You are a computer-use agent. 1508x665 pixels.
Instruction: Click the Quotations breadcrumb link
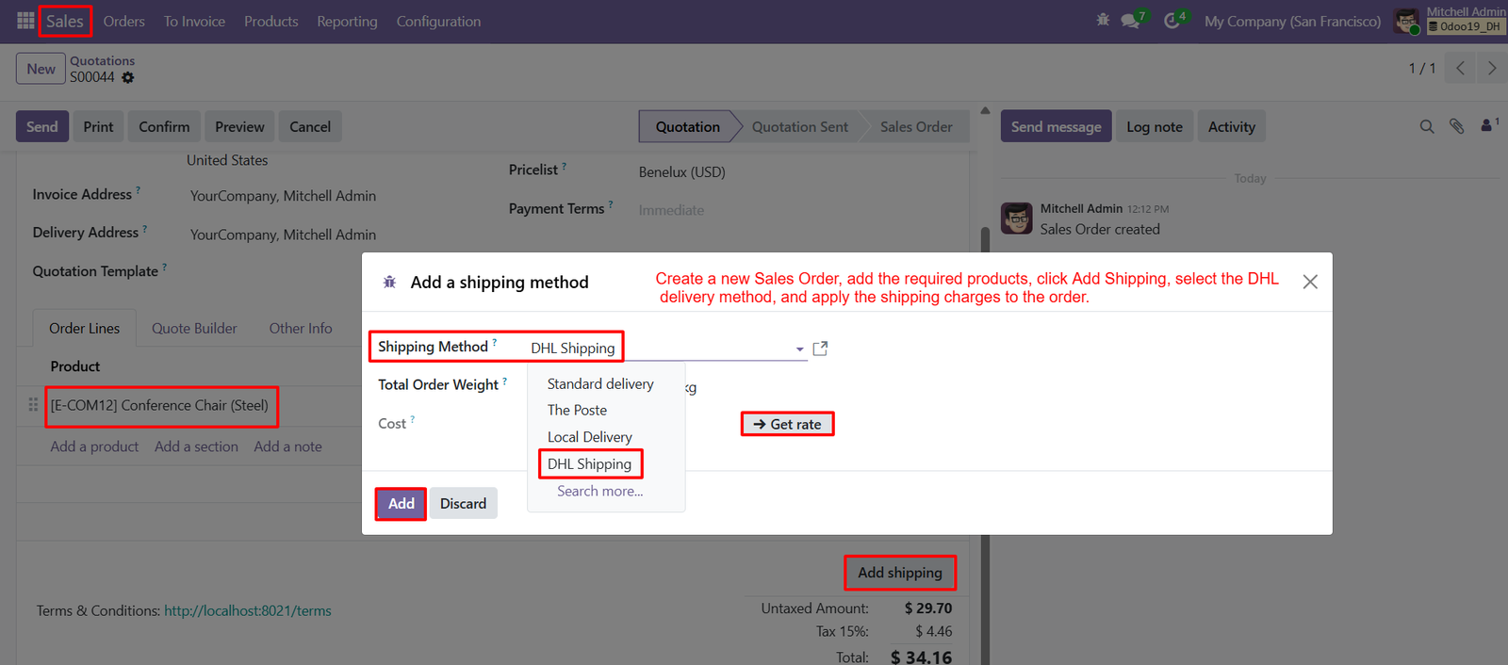(x=102, y=60)
